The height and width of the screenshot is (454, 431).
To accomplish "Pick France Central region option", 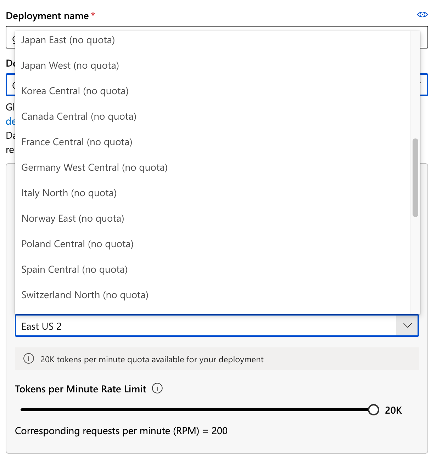I will click(x=212, y=142).
